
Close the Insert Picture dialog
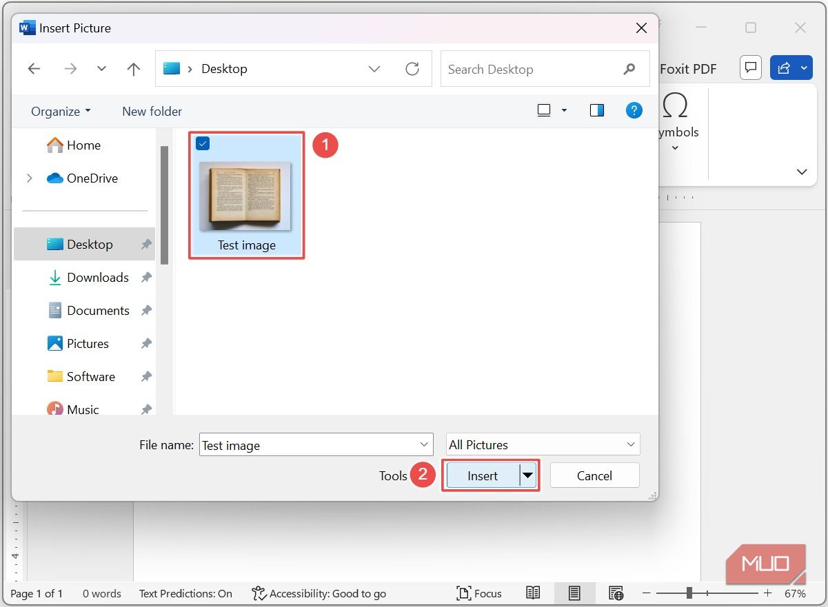pos(641,28)
